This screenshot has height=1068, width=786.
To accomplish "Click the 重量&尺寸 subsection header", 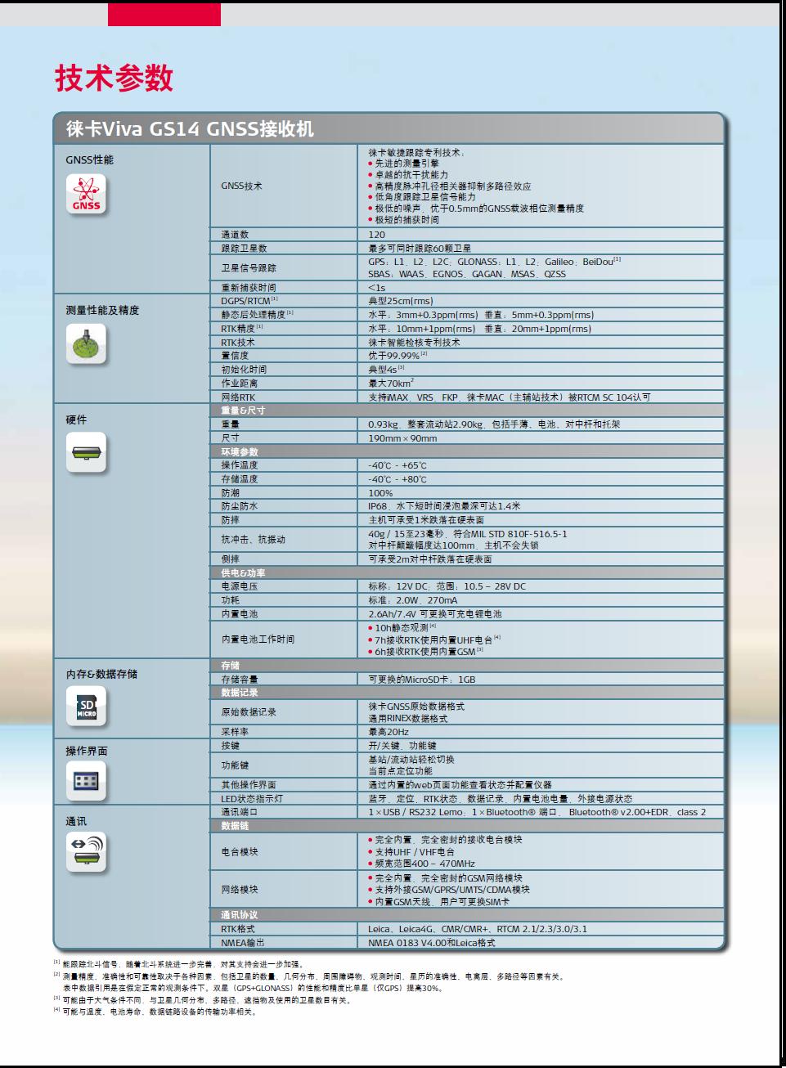I will 467,411.
